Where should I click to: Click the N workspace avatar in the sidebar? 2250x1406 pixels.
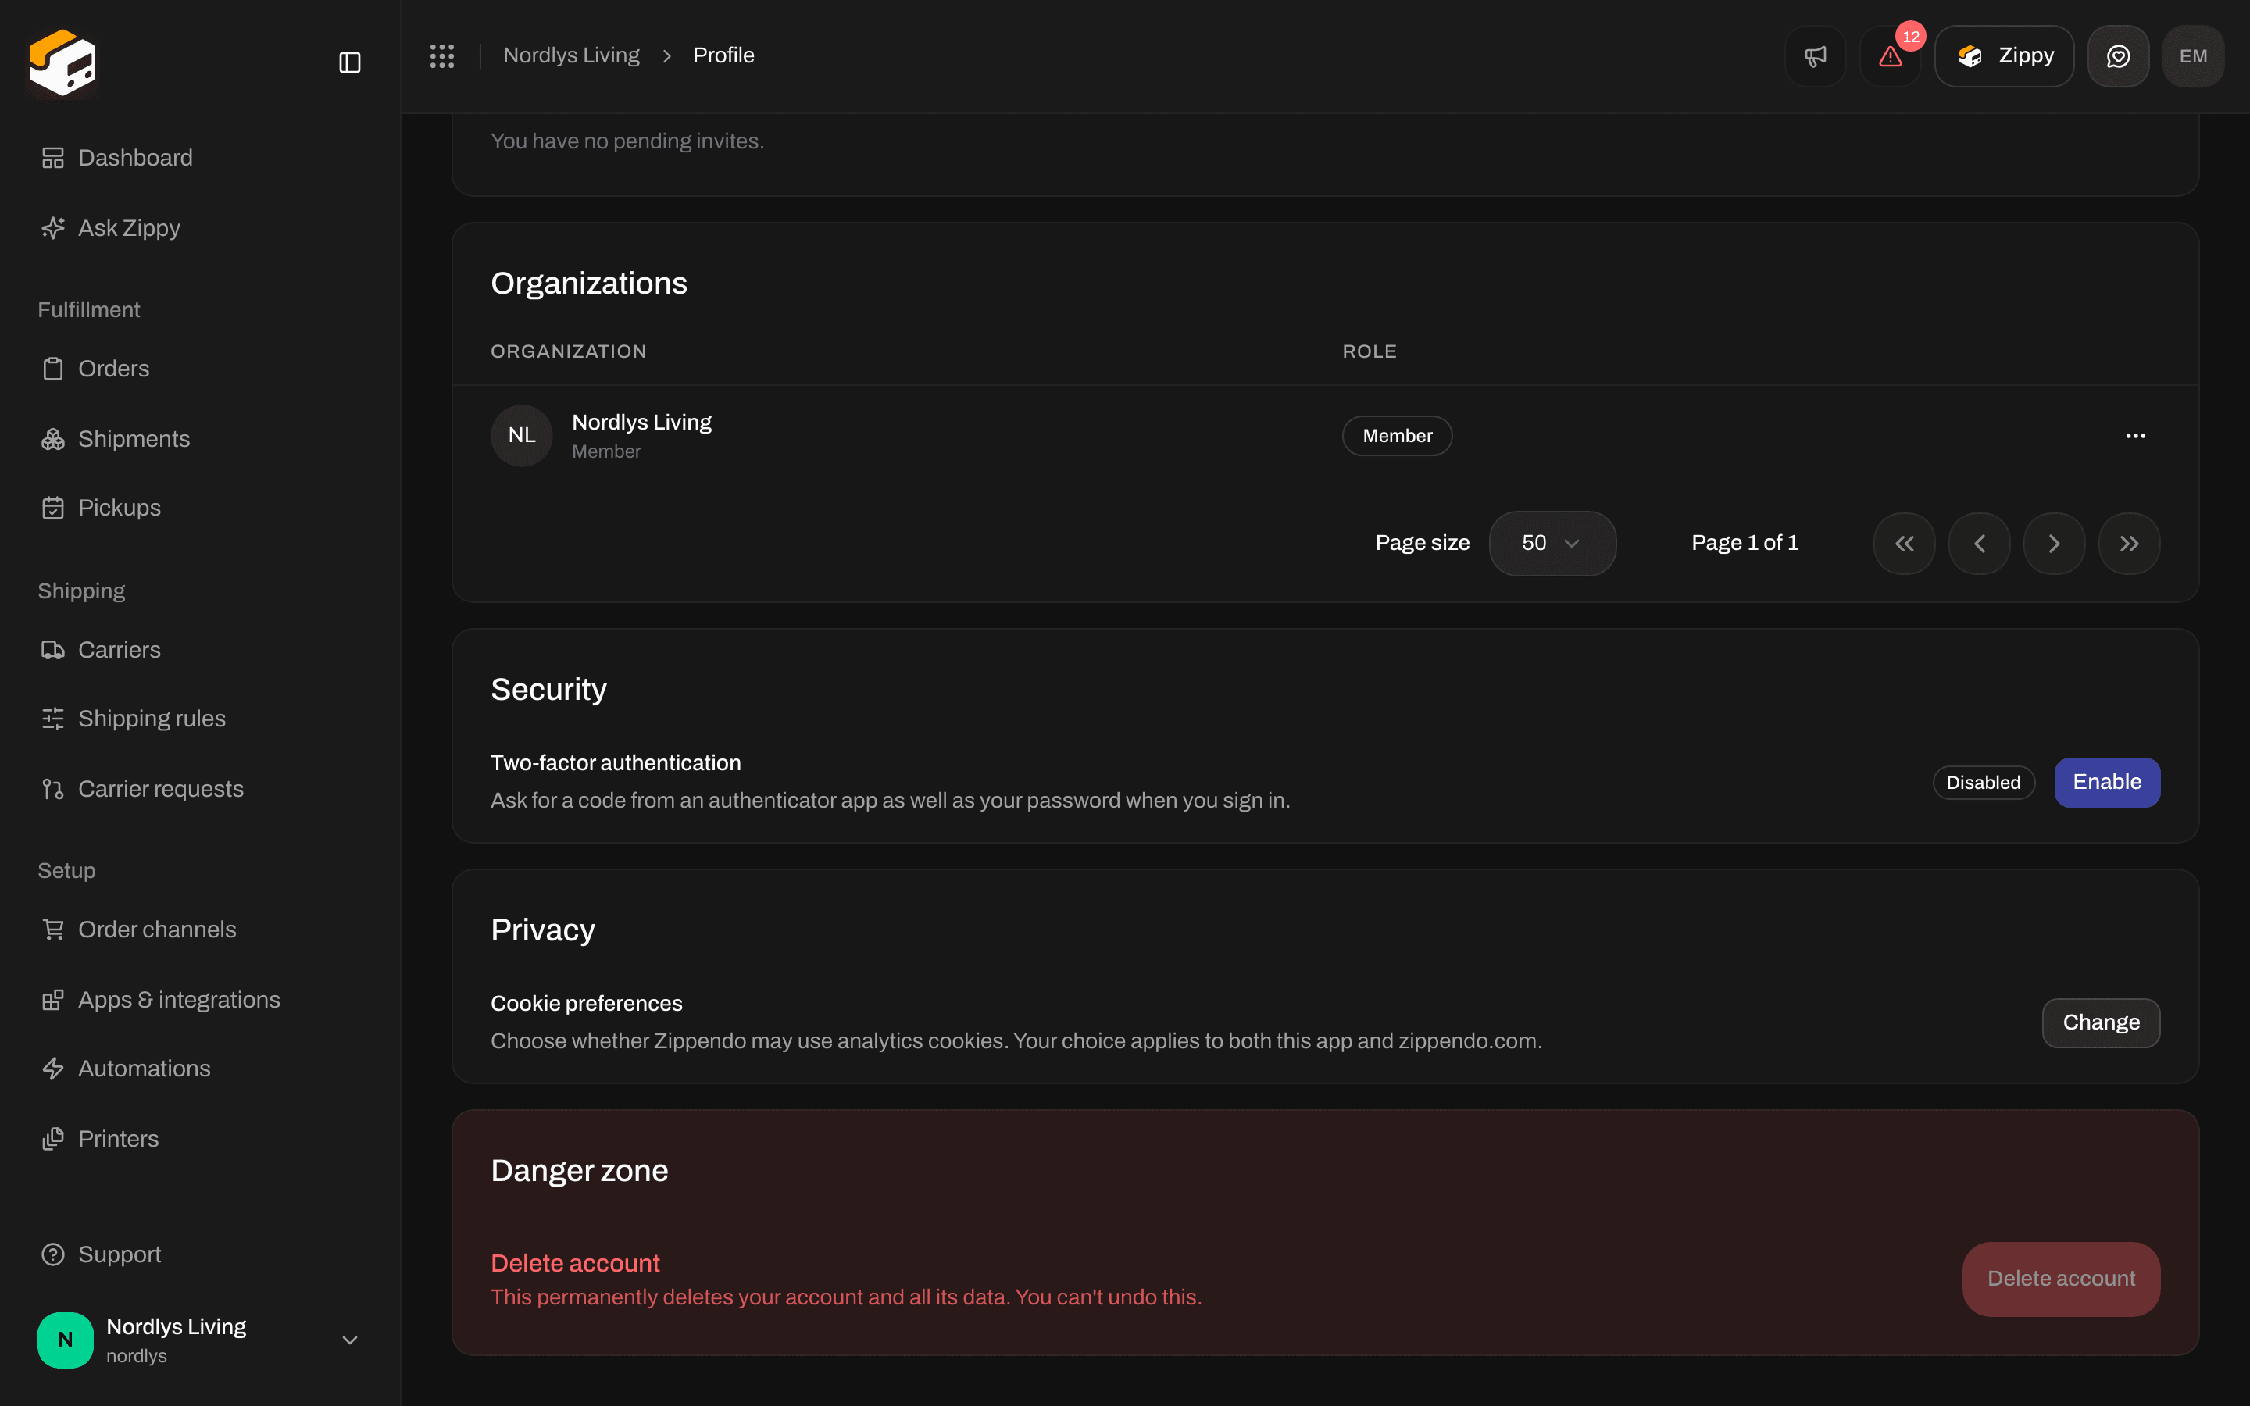65,1340
